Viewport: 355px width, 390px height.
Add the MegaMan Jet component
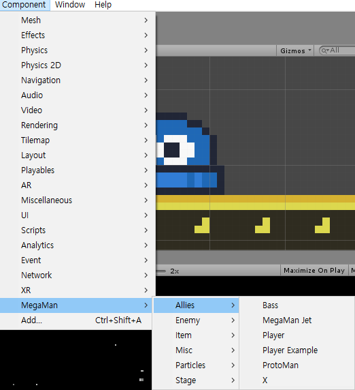297,320
